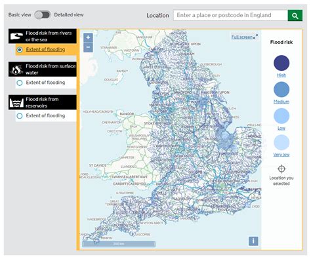This screenshot has height=259, width=311.
Task: Click the BANGOR label on the map
Action: [127, 114]
